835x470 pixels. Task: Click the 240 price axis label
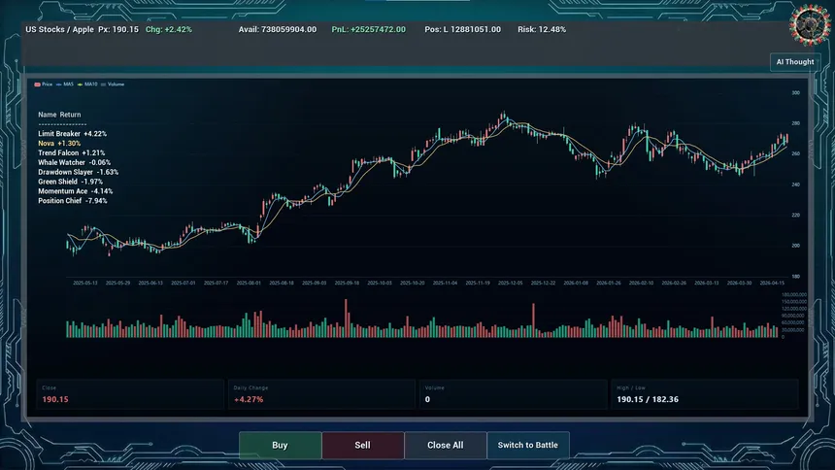click(795, 185)
